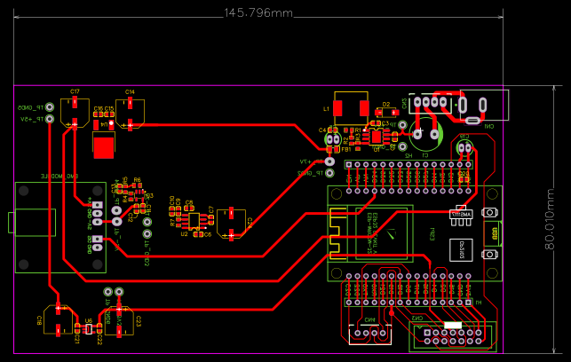Click the C24 capacitor footprint

pos(231,224)
